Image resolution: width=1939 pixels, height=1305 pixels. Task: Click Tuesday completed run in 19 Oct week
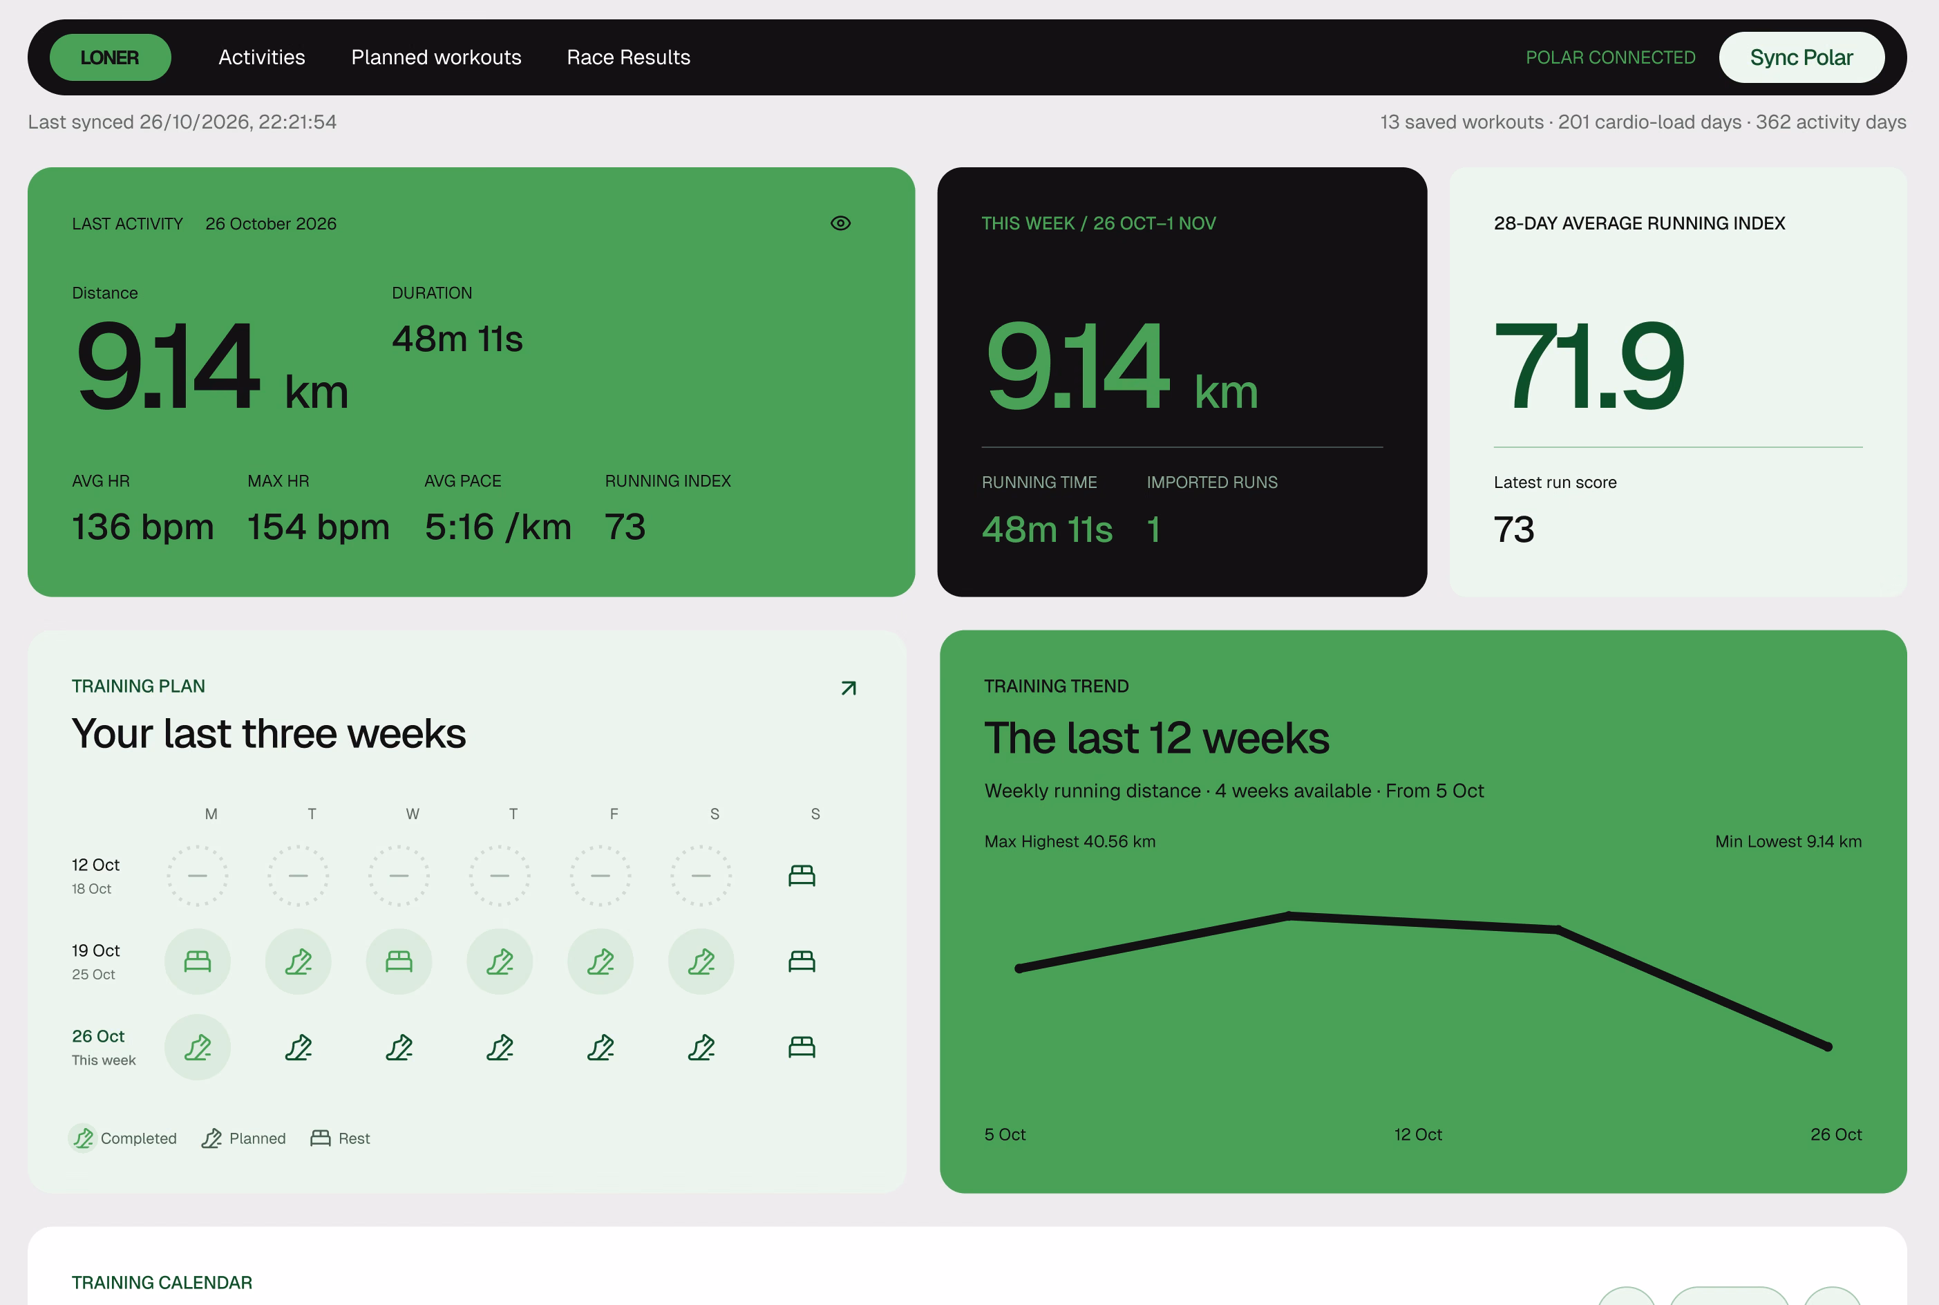click(298, 961)
